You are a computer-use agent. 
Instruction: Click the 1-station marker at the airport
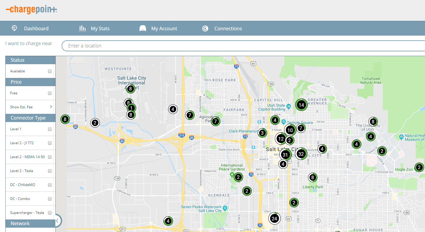coord(131,108)
